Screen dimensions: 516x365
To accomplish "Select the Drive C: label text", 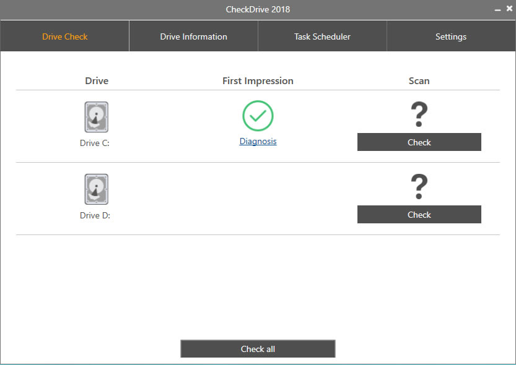I will (95, 143).
